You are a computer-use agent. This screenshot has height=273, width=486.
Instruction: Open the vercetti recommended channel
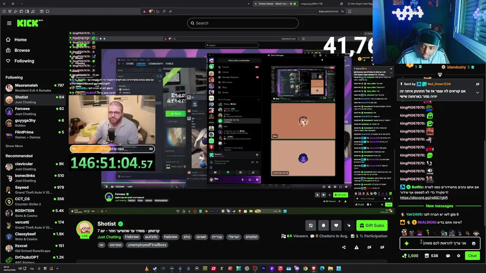pos(35,225)
